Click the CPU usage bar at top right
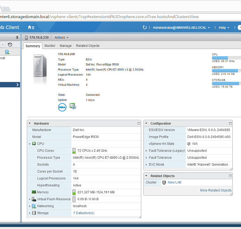The height and width of the screenshot is (229, 241). coord(227,58)
